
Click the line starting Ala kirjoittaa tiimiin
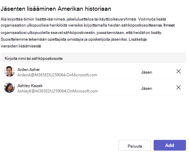tap(83, 19)
